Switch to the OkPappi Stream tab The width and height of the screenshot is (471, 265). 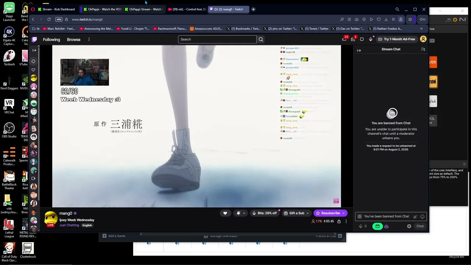point(143,9)
